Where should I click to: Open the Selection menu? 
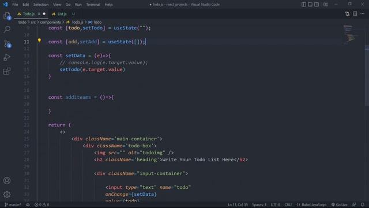(x=41, y=5)
